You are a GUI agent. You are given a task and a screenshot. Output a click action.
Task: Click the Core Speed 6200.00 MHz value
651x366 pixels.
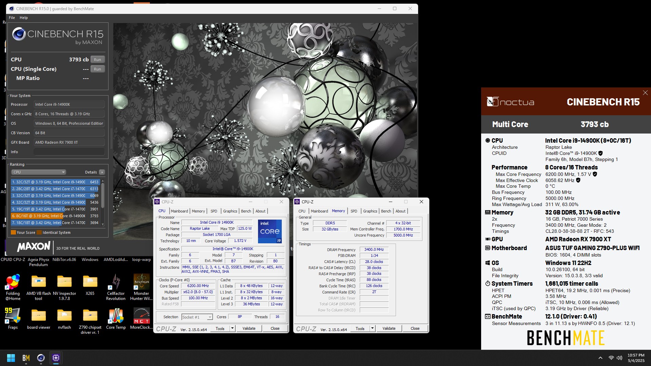(198, 286)
